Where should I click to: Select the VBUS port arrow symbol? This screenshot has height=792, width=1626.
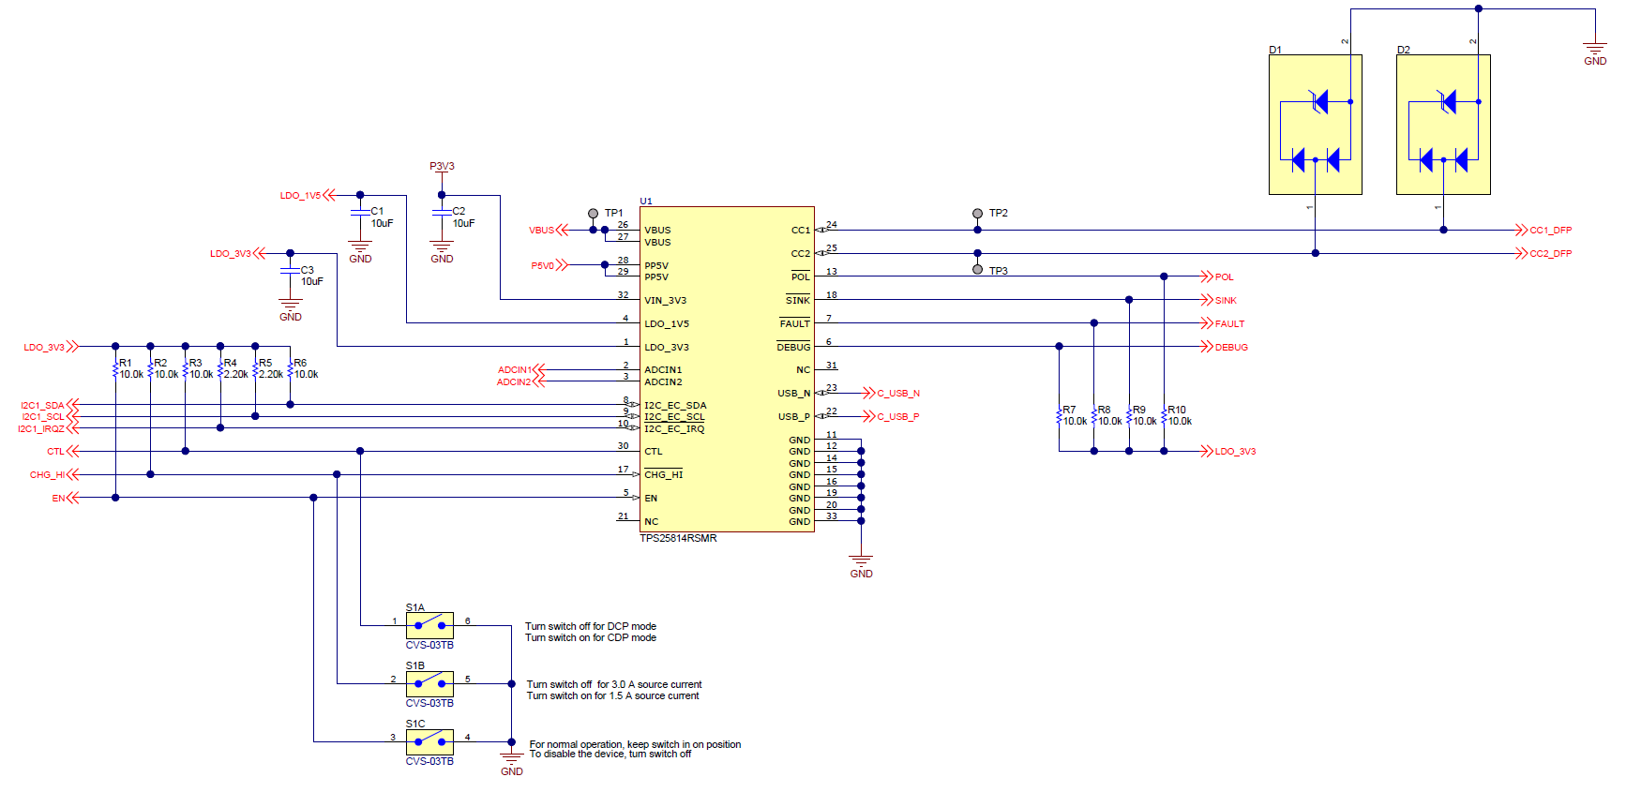point(562,230)
